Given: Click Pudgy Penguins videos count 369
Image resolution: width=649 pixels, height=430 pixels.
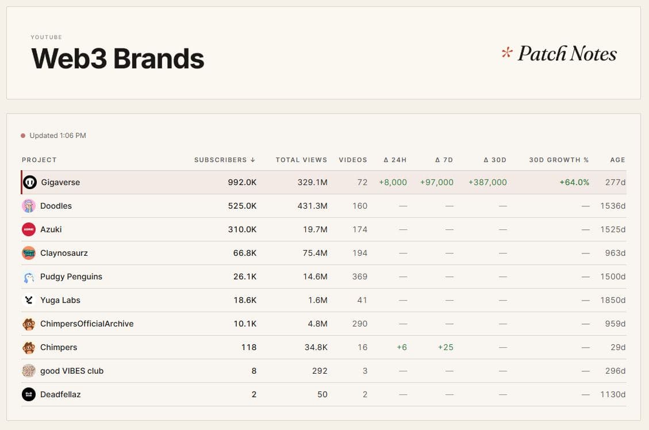Looking at the screenshot, I should pos(360,277).
